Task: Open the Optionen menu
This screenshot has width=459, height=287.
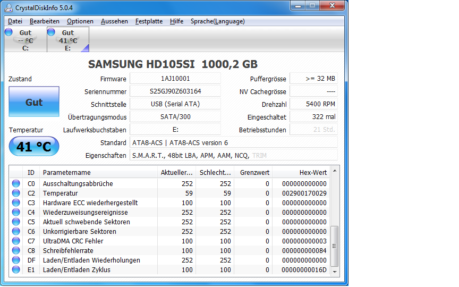Action: click(80, 21)
